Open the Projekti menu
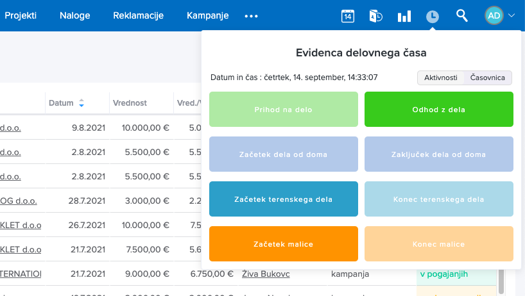This screenshot has width=525, height=296. point(21,15)
